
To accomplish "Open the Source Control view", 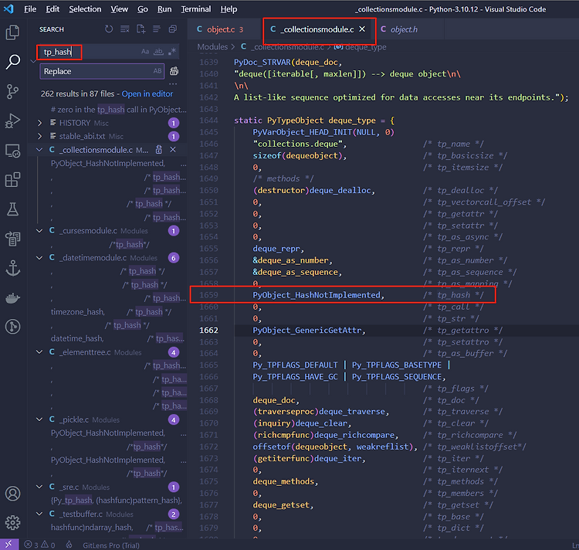I will pos(12,91).
